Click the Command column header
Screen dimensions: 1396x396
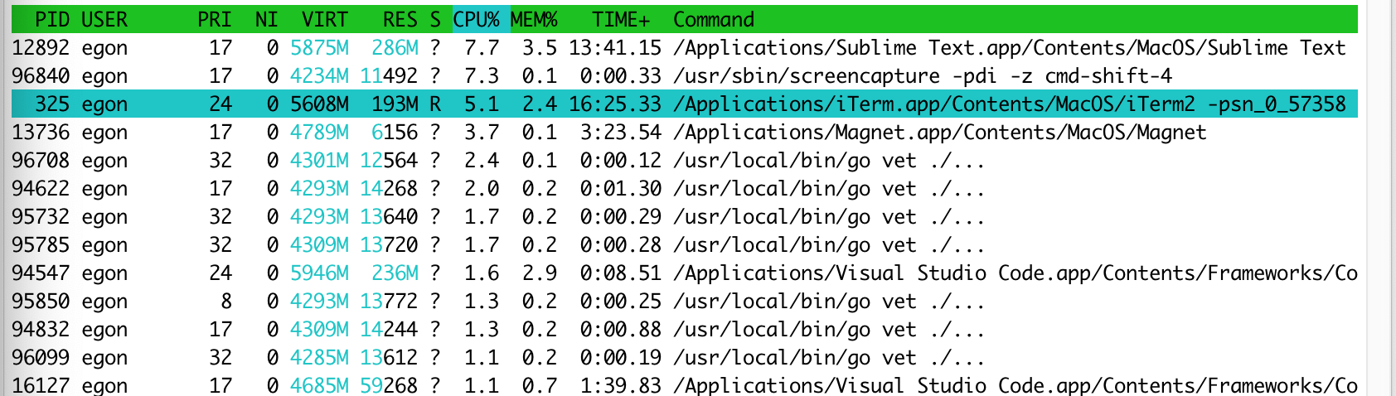coord(714,19)
